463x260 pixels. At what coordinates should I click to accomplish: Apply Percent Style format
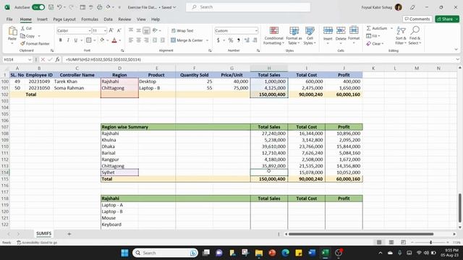click(x=231, y=40)
